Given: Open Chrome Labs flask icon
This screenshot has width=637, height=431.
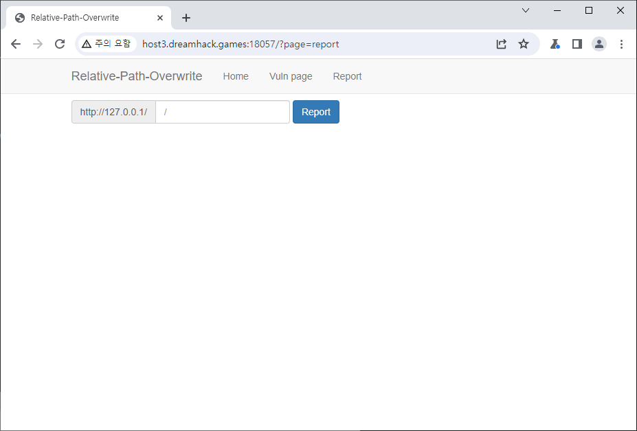Looking at the screenshot, I should (555, 44).
